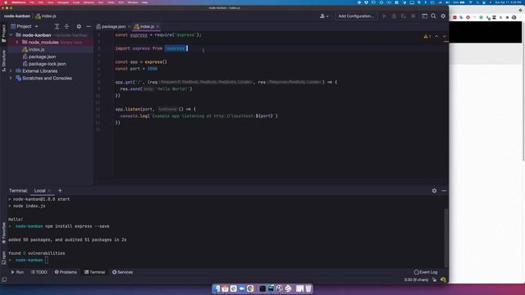
Task: Add a new terminal session tab
Action: click(60, 191)
